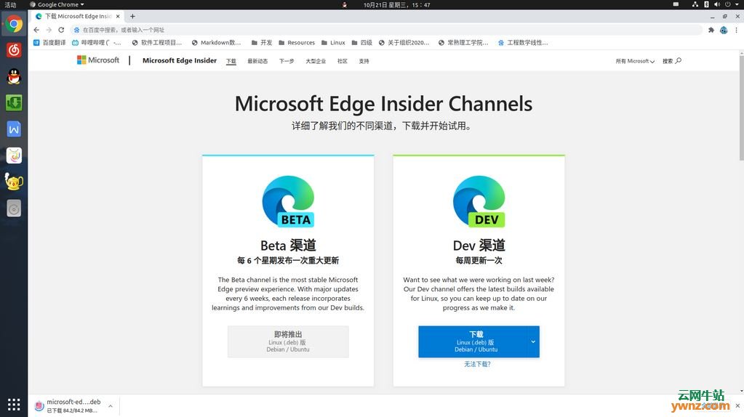This screenshot has width=744, height=417.
Task: Open the green download manager dock icon
Action: [14, 102]
